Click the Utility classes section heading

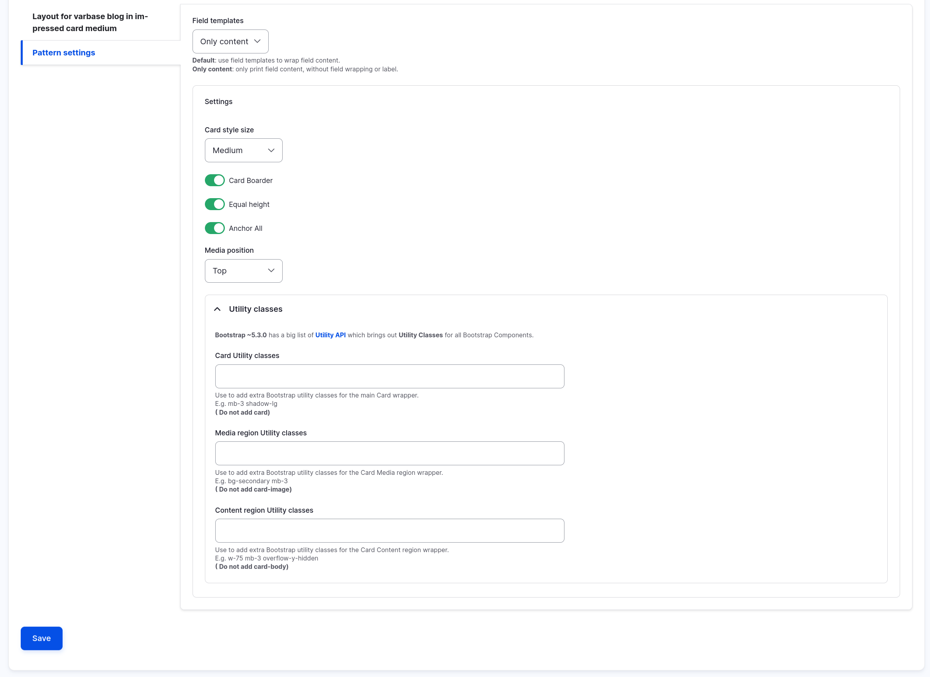coord(256,309)
